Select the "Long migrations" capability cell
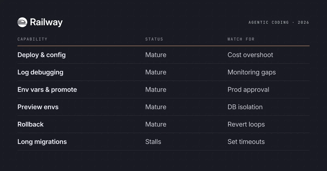This screenshot has height=171, width=327. (x=42, y=142)
